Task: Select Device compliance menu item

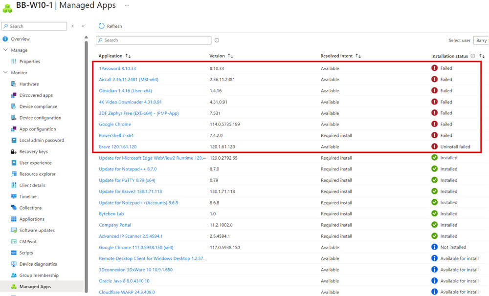Action: pyautogui.click(x=38, y=106)
